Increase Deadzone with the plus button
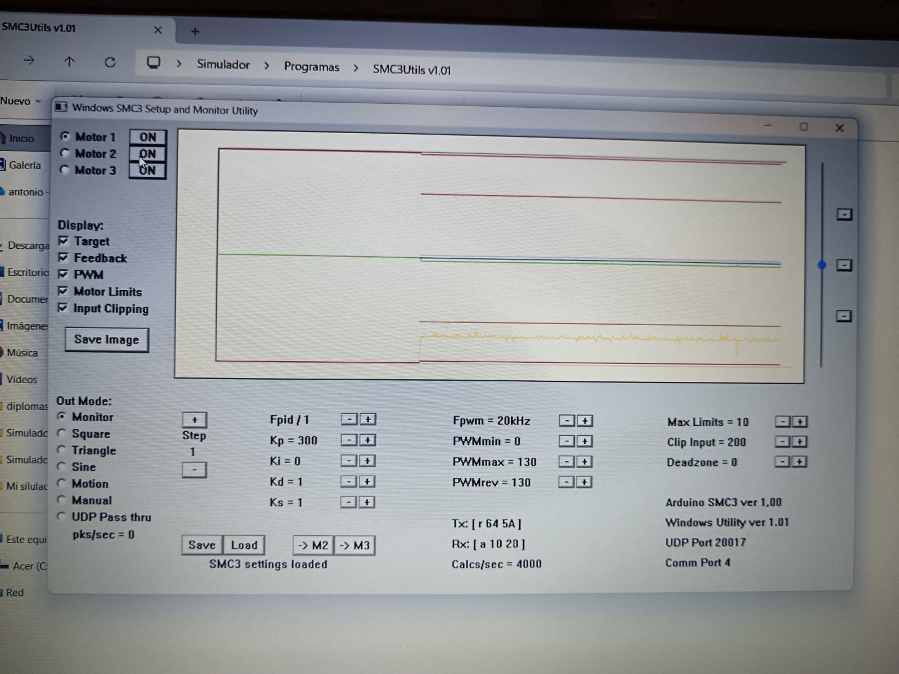The width and height of the screenshot is (899, 674). tap(800, 462)
